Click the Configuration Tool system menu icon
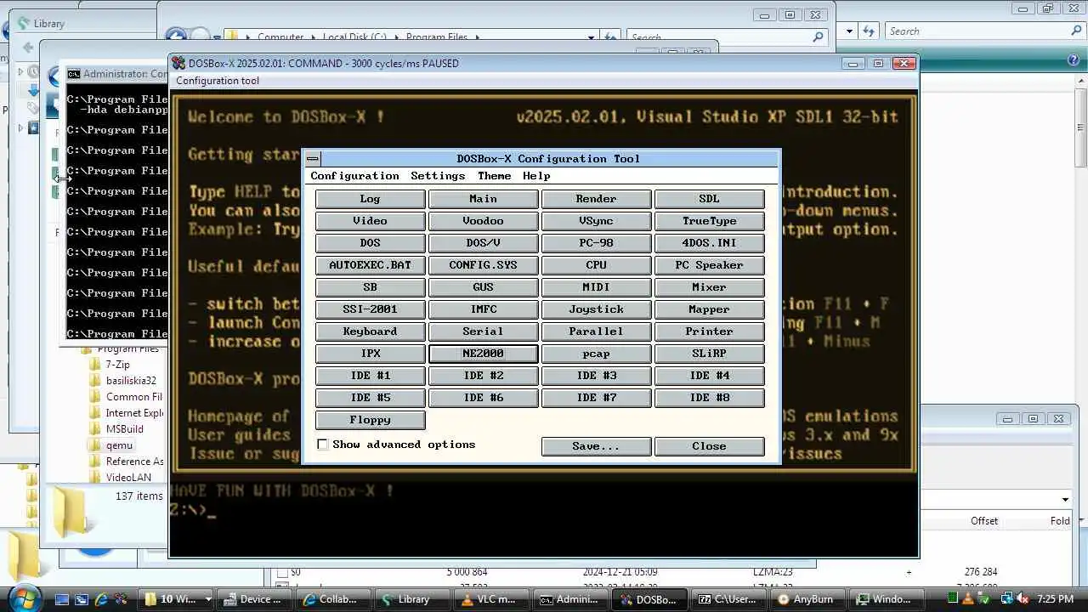The image size is (1088, 612). coord(313,159)
